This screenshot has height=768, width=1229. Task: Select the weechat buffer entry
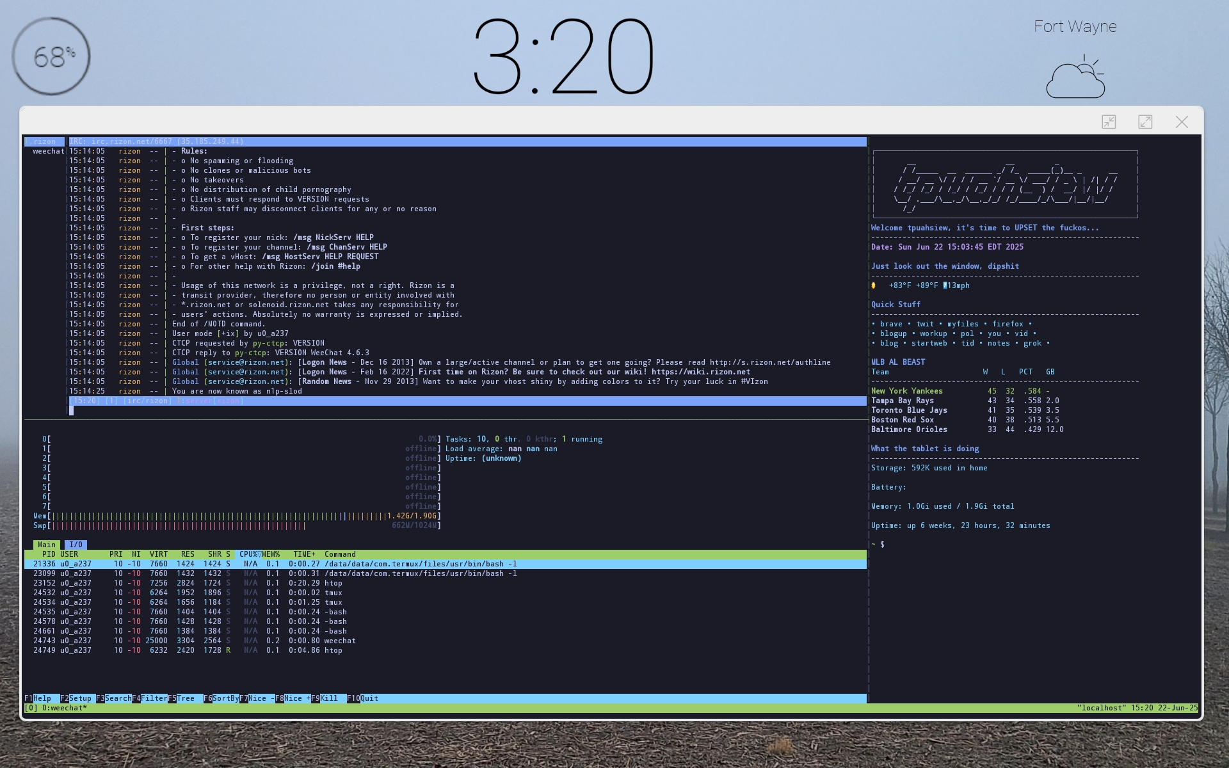point(49,151)
